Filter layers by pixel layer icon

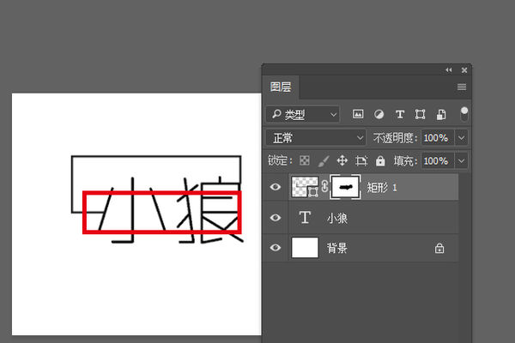click(358, 114)
